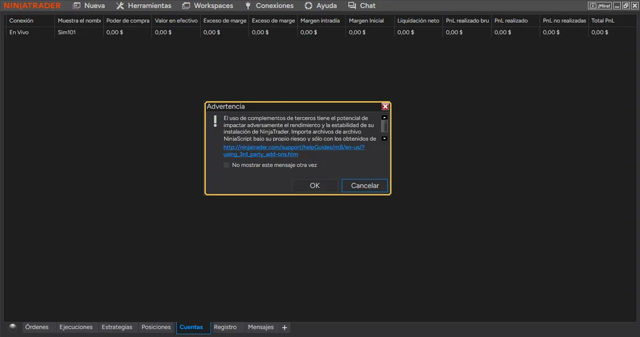Viewport: 640px width, 337px height.
Task: Click the Margen Inicial column header
Action: [370, 20]
